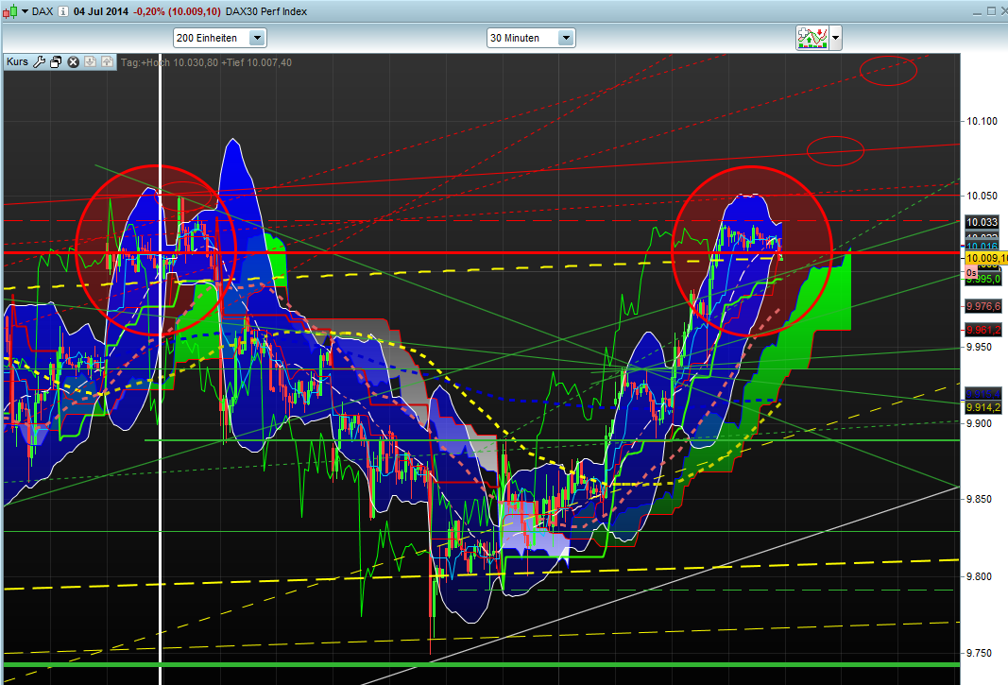
Task: Click the date 04 Jul 2014 in title
Action: (101, 11)
